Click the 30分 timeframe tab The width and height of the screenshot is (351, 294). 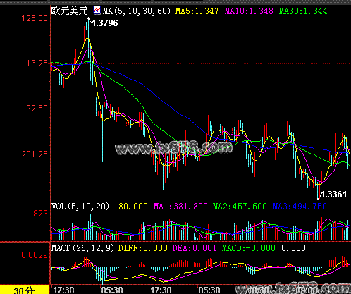point(25,290)
